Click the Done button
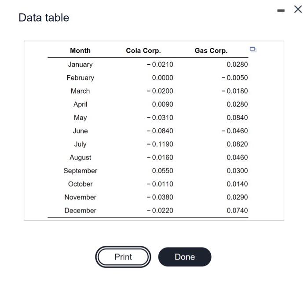The image size is (308, 281). [x=185, y=257]
